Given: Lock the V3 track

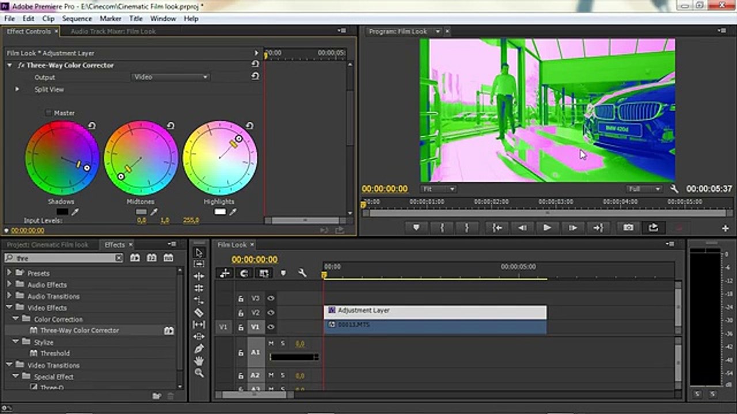Looking at the screenshot, I should click(x=241, y=298).
